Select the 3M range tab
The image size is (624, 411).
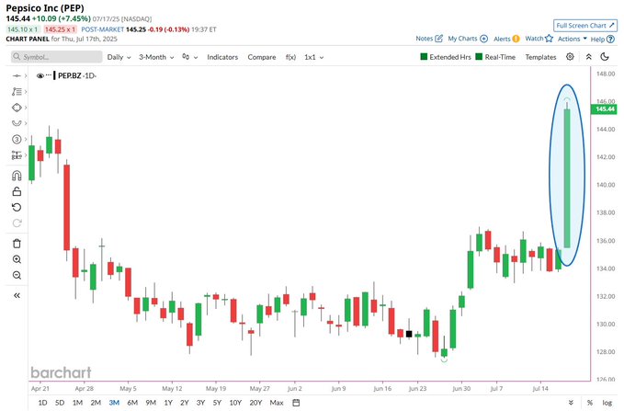click(x=114, y=403)
